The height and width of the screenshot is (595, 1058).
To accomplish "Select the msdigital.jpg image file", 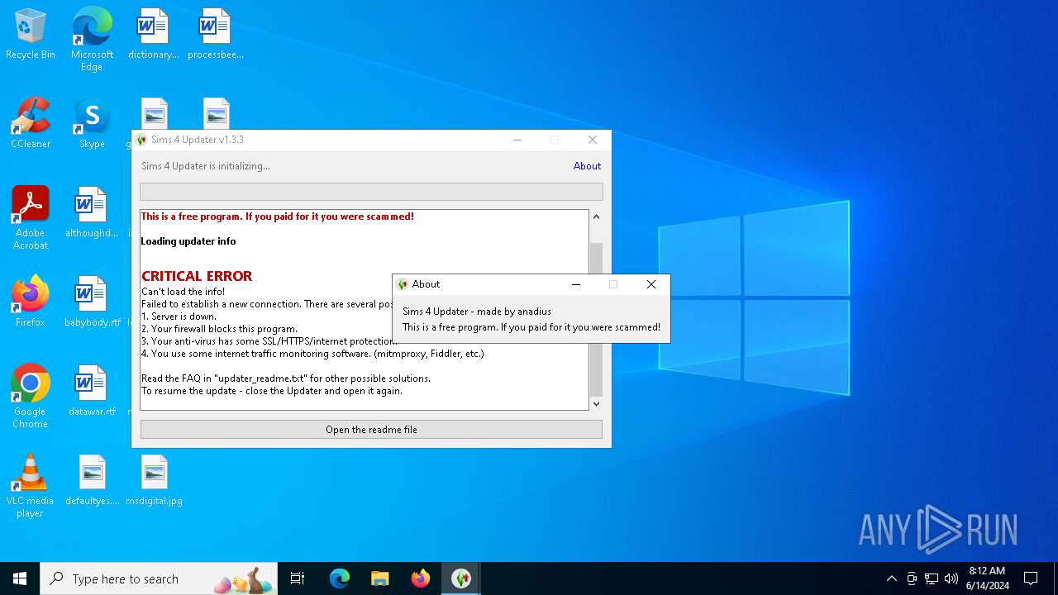I will [154, 480].
